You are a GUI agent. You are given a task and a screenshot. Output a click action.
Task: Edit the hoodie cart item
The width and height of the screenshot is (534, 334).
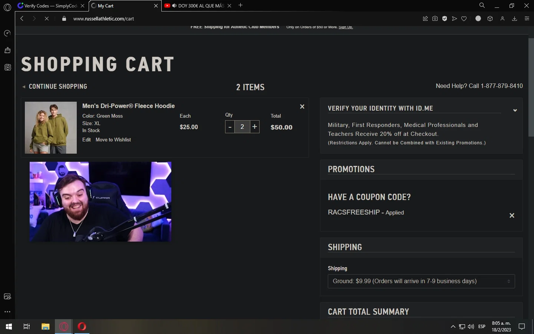point(86,140)
